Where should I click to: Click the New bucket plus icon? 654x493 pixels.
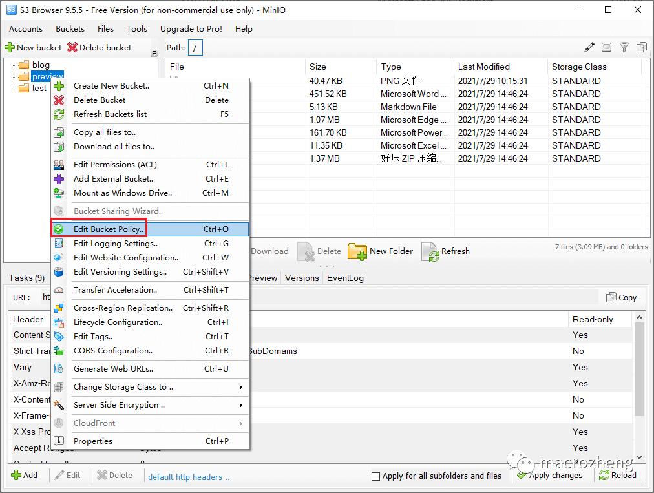(10, 48)
